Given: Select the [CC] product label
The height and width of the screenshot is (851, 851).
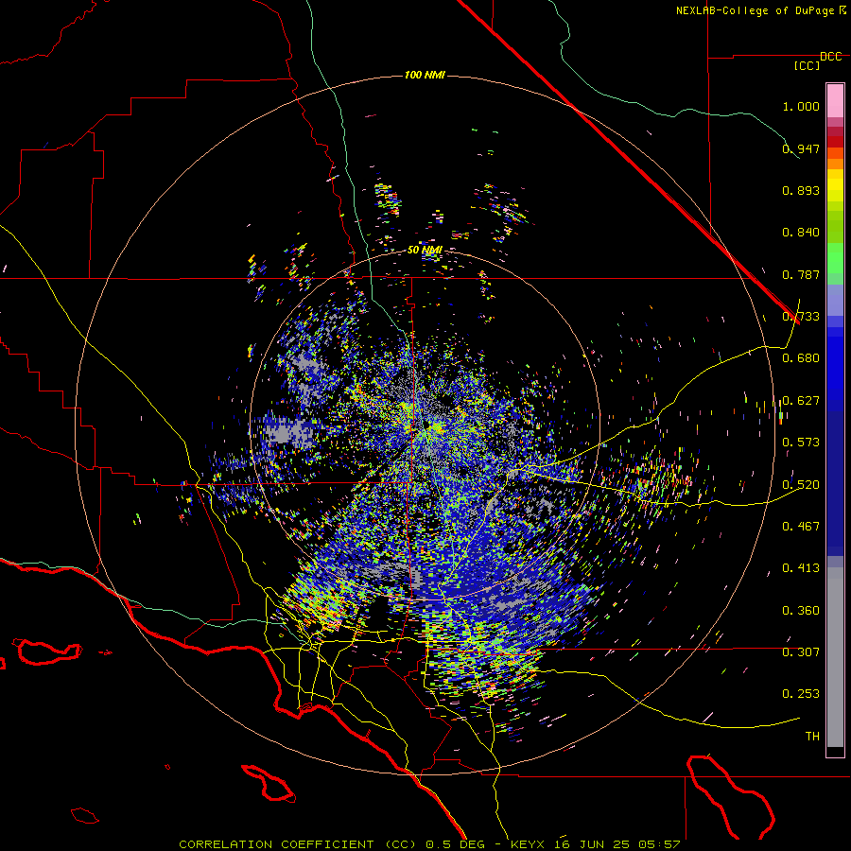Looking at the screenshot, I should [x=808, y=65].
